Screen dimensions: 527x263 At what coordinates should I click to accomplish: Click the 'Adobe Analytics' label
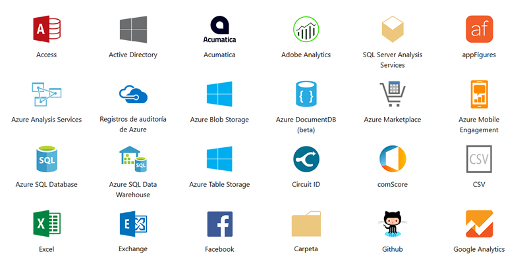click(306, 55)
